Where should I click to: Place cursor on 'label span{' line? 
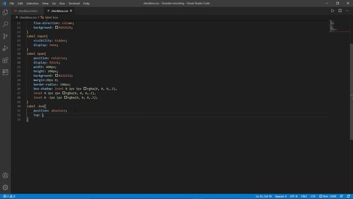click(36, 54)
